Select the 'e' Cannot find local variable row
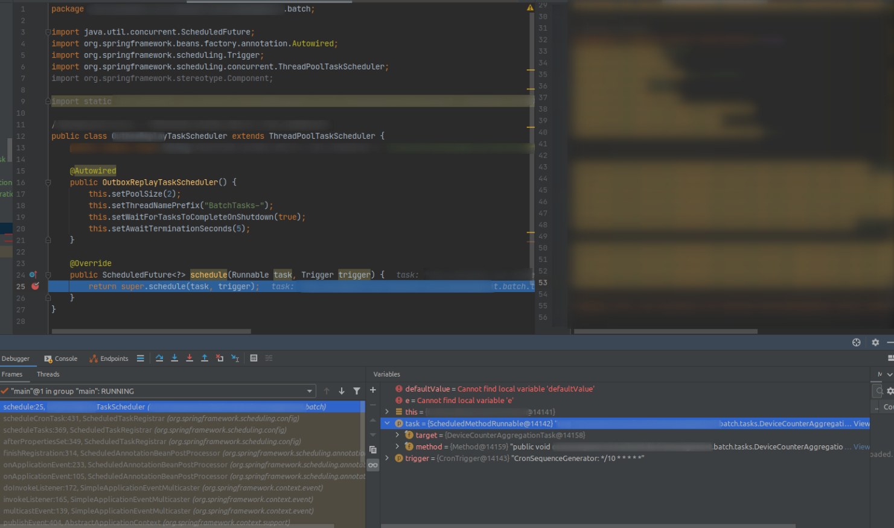The height and width of the screenshot is (528, 894). click(625, 400)
